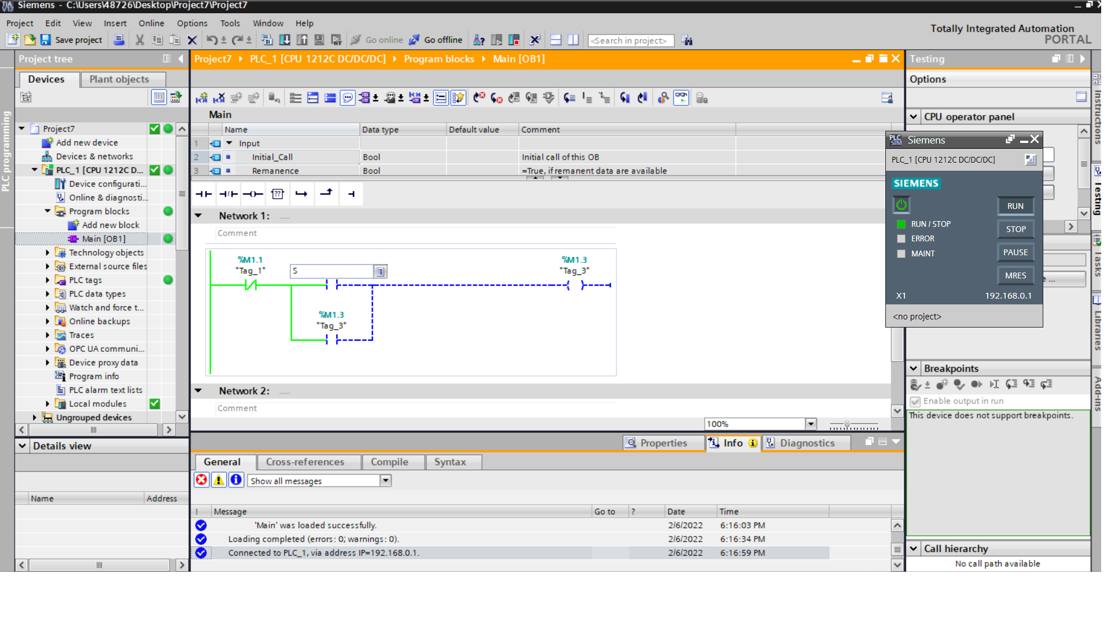
Task: Toggle PLCSIM power button
Action: point(901,205)
